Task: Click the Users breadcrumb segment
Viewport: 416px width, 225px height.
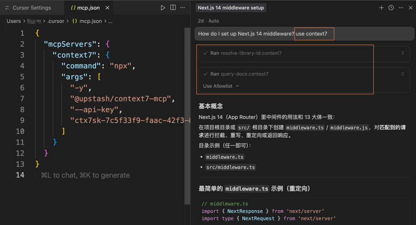Action: tap(13, 21)
